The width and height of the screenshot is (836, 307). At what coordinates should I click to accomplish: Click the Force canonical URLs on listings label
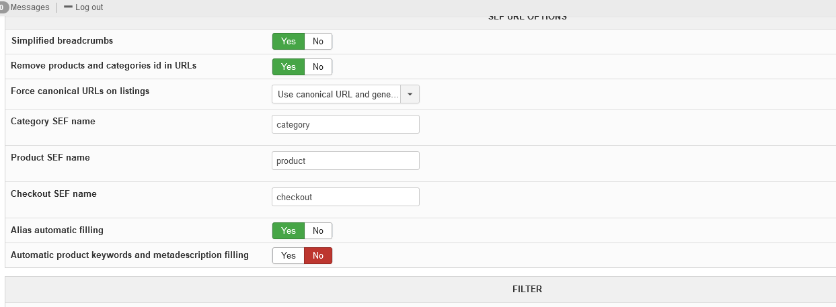click(80, 91)
